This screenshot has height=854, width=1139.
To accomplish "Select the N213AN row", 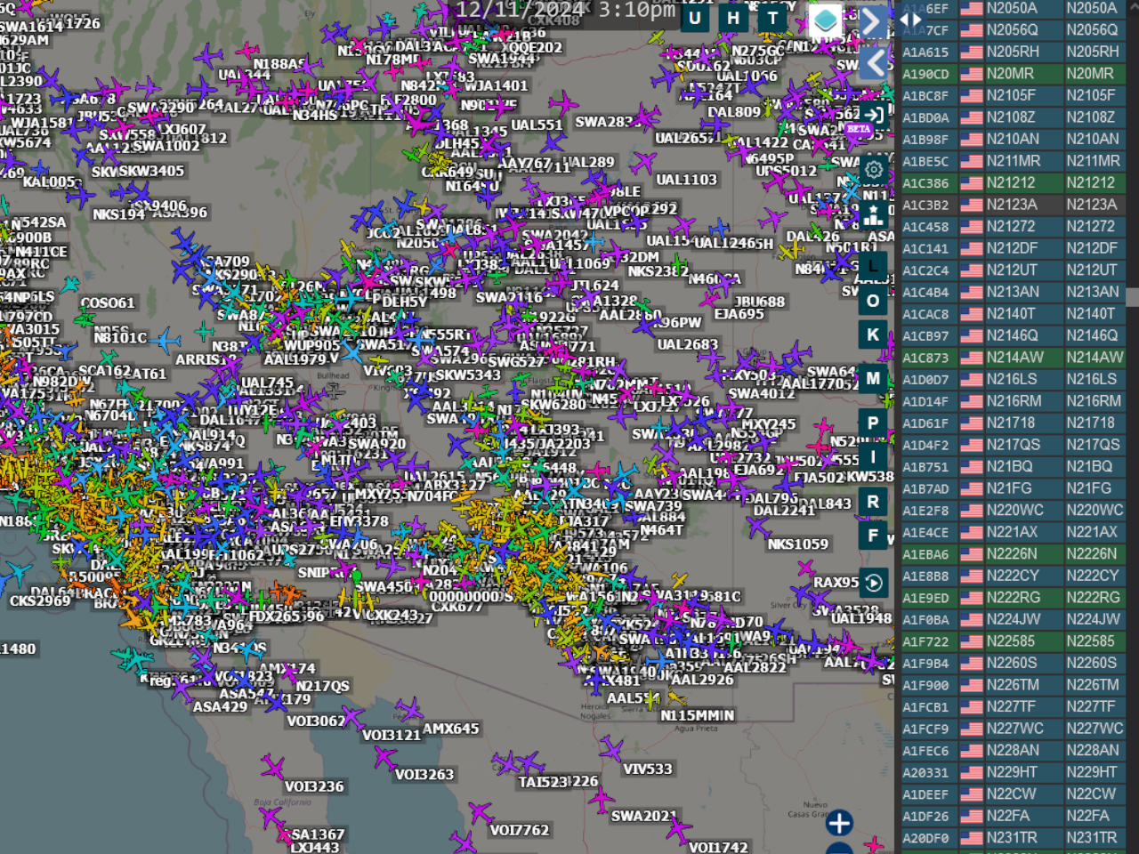I will [1013, 292].
